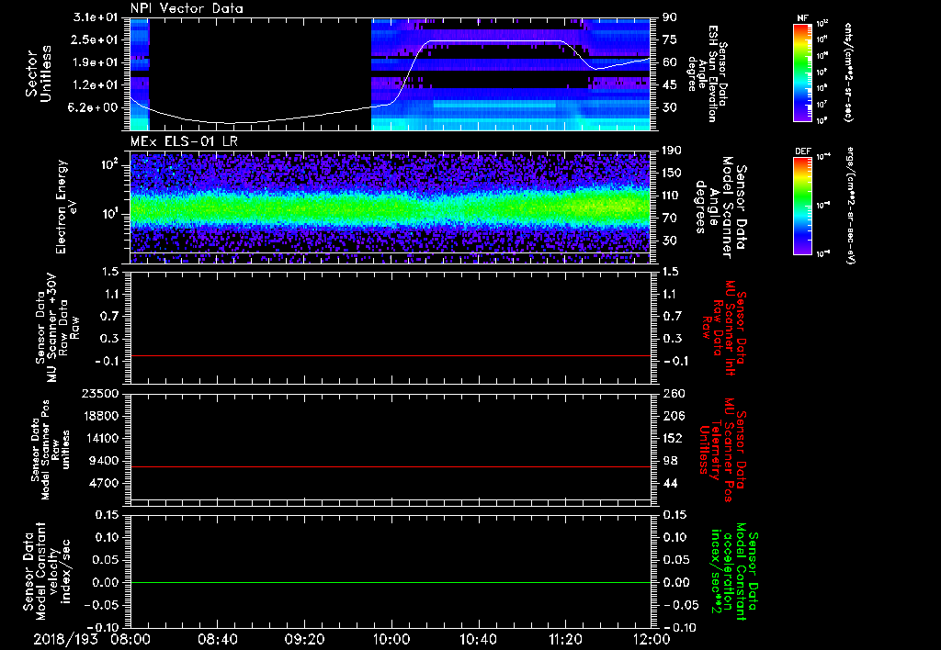This screenshot has width=941, height=650.
Task: Click the 260 telemetry tick label
Action: (x=673, y=393)
